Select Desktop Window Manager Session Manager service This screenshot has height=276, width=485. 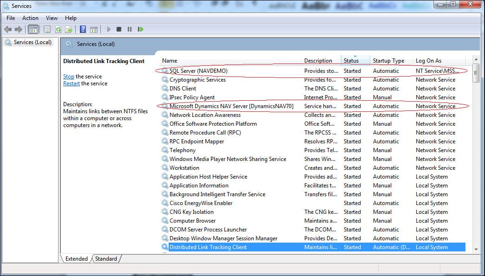(x=223, y=238)
